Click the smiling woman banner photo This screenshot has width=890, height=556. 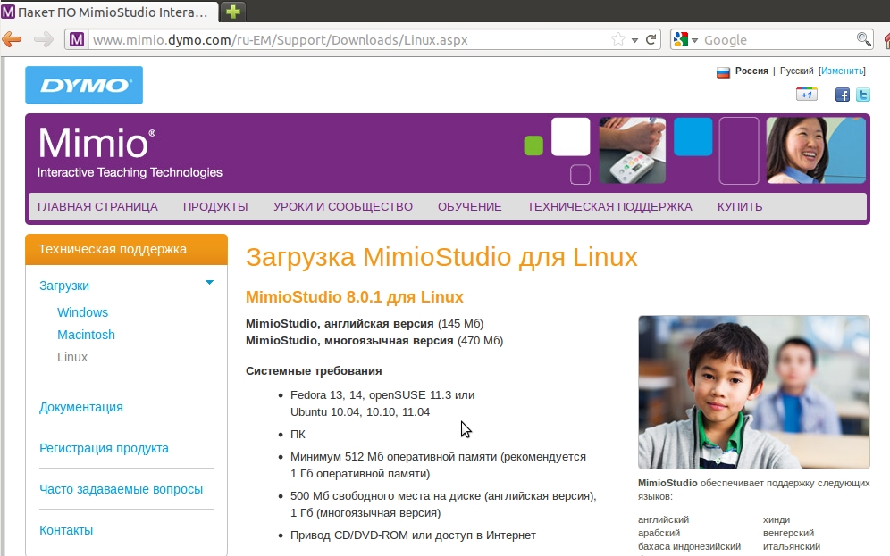[x=816, y=150]
